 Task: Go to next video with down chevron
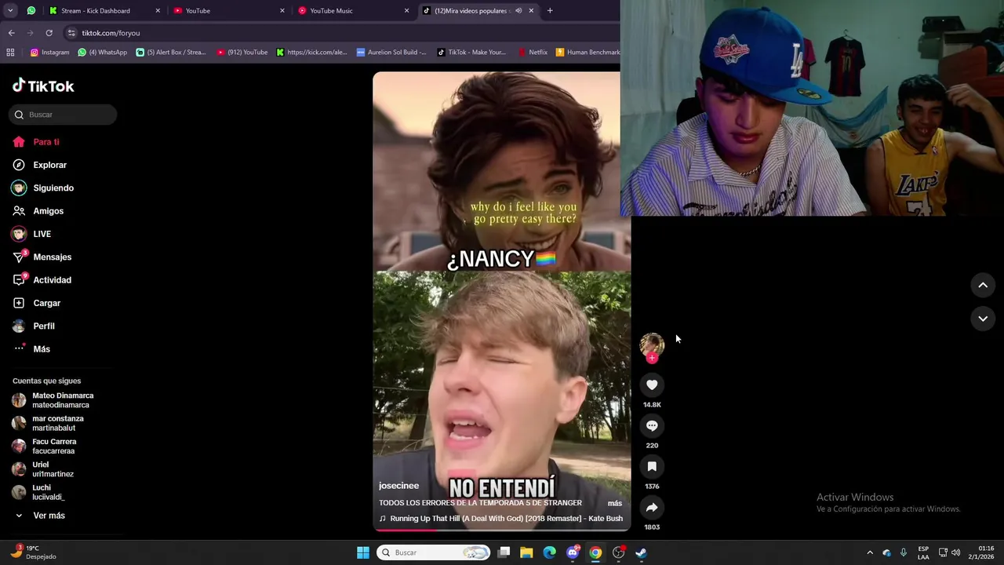(x=983, y=318)
